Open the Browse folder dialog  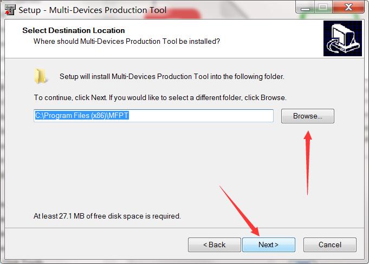307,116
